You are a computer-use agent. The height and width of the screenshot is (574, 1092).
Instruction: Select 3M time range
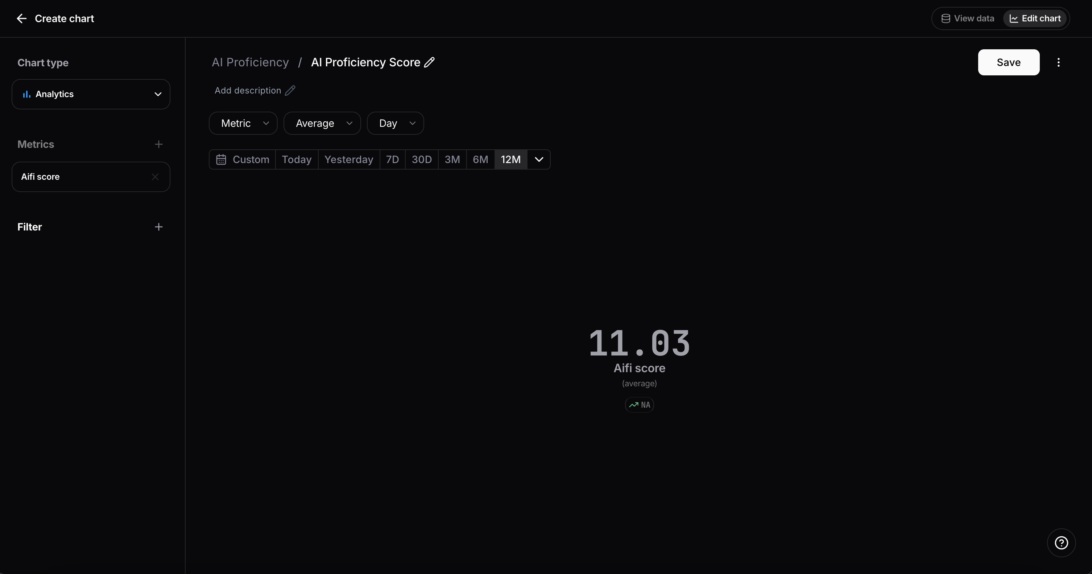[x=452, y=160]
